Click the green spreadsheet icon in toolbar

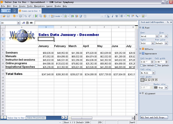(65, 16)
